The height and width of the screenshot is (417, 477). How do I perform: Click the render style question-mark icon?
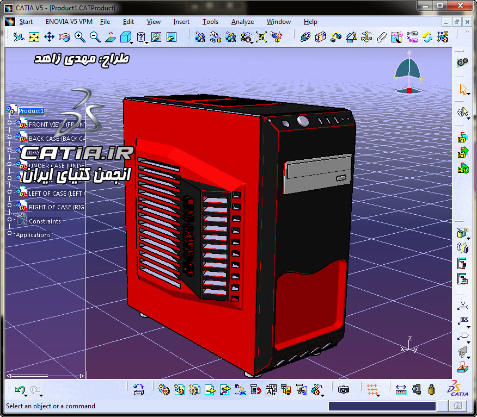pyautogui.click(x=141, y=37)
